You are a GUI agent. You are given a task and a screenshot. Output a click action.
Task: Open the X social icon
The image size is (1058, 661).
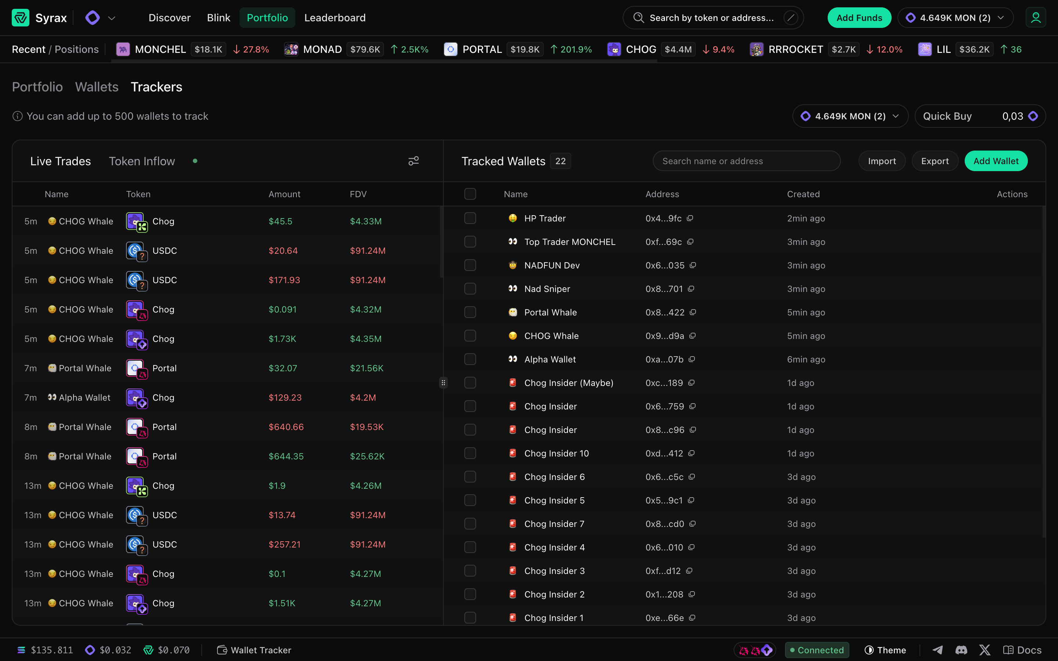[x=985, y=650]
